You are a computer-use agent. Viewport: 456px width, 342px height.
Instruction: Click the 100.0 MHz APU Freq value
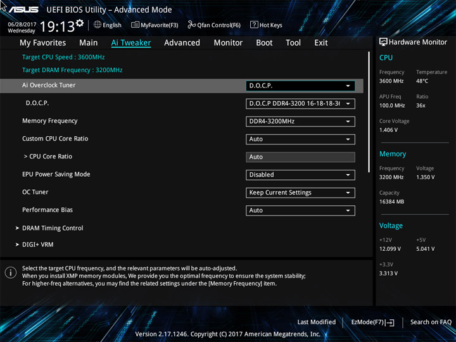(392, 106)
